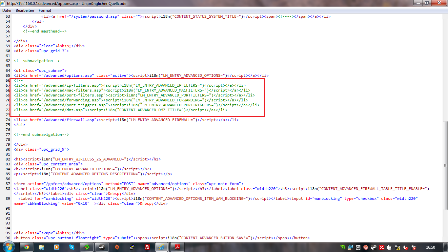Viewport: 448px width, 252px height.
Task: Open the network warning tray icon
Action: point(397,247)
